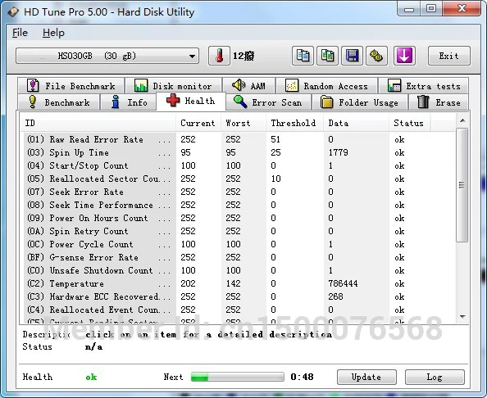Click the scrollbar up arrow

(x=462, y=120)
